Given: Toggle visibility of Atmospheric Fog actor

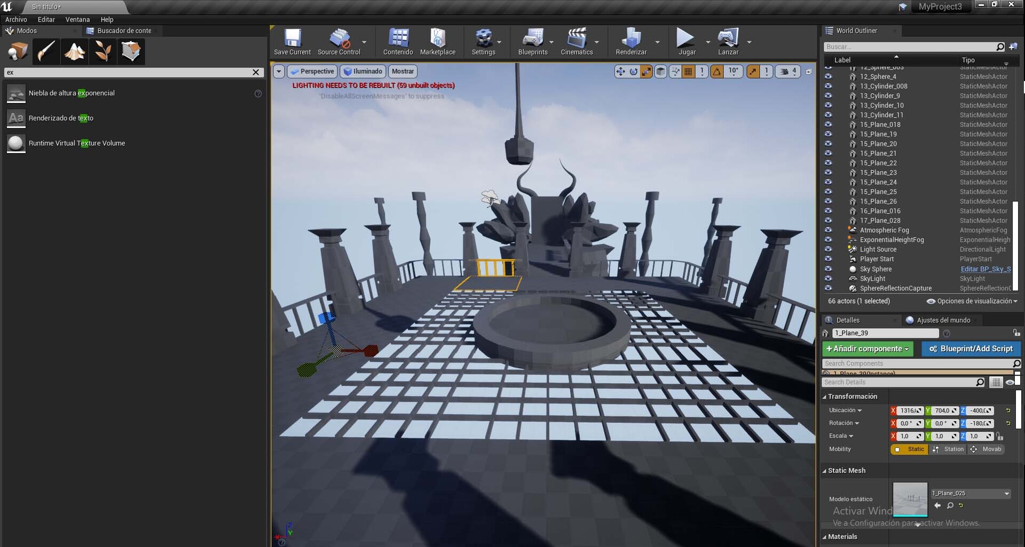Looking at the screenshot, I should 829,230.
